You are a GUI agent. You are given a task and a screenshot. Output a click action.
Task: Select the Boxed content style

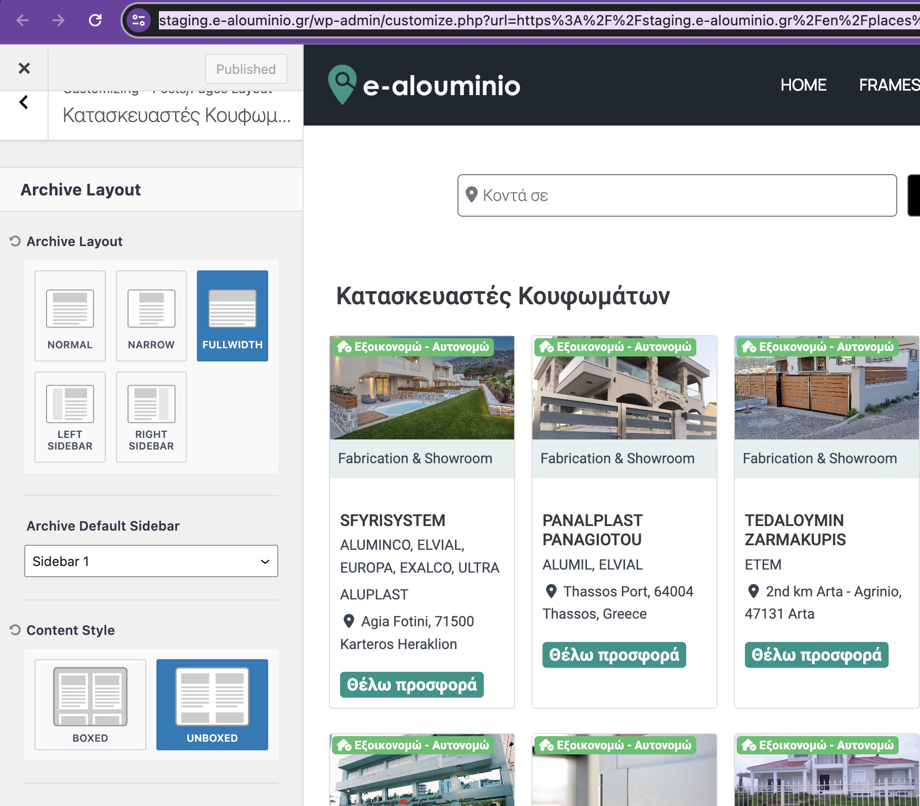[x=90, y=705]
